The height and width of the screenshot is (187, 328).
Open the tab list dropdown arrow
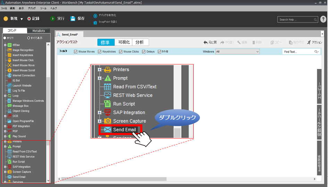tap(322, 34)
